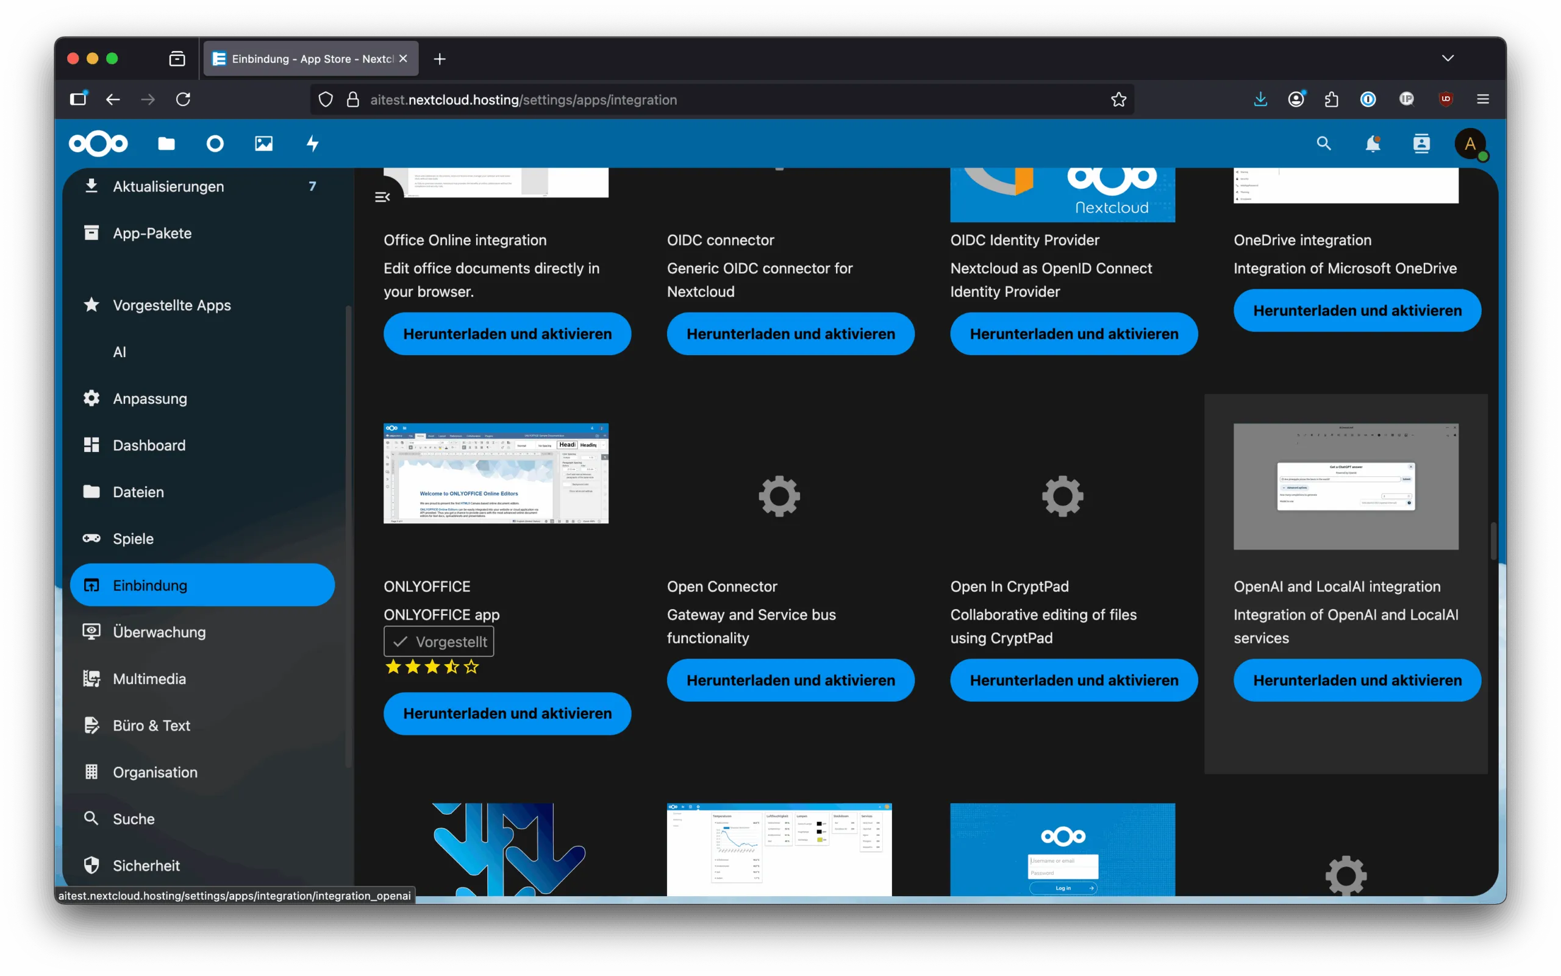
Task: Select the Vorgestellte Apps category
Action: tap(202, 305)
